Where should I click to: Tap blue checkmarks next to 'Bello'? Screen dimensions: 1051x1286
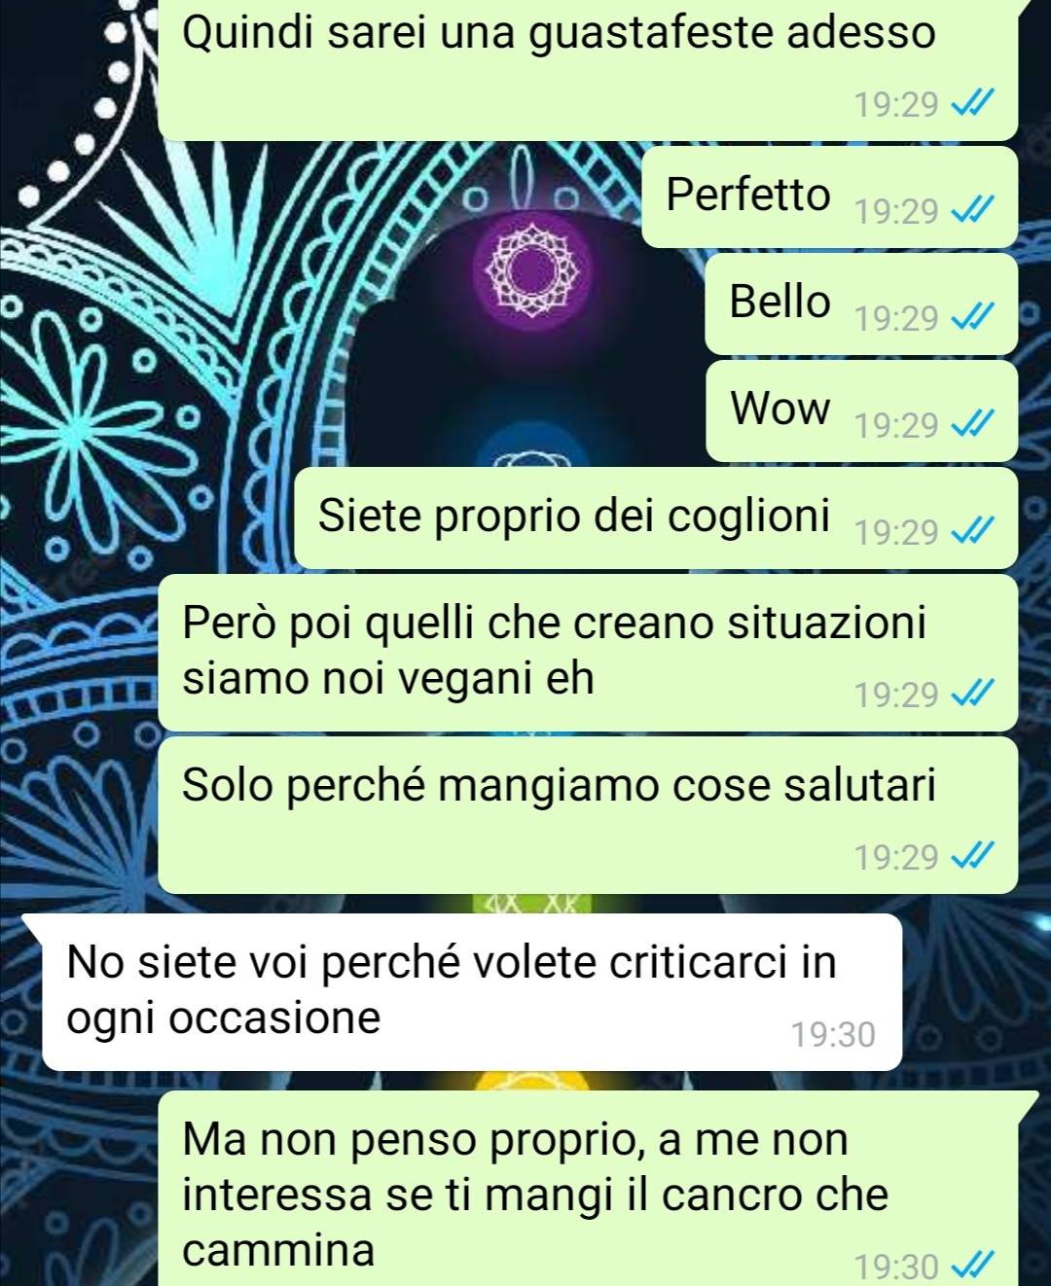click(x=971, y=317)
